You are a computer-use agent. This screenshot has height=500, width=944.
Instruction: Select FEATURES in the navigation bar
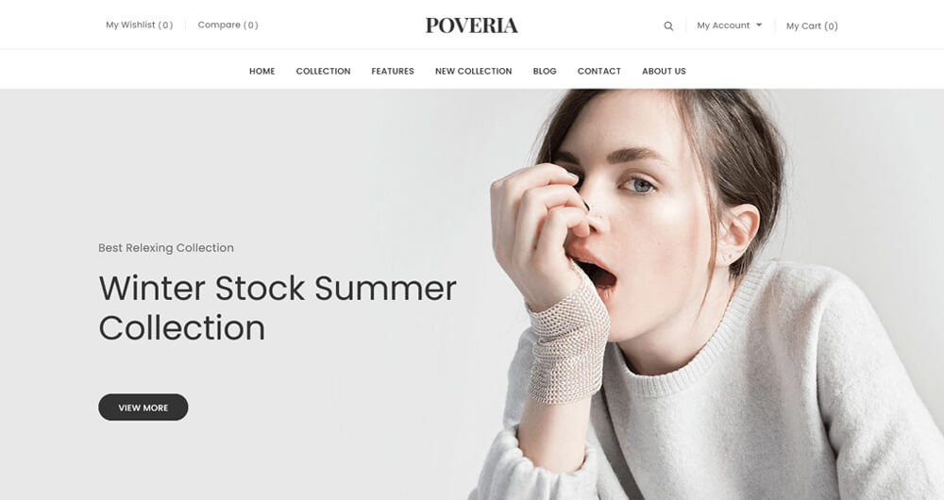pyautogui.click(x=393, y=71)
